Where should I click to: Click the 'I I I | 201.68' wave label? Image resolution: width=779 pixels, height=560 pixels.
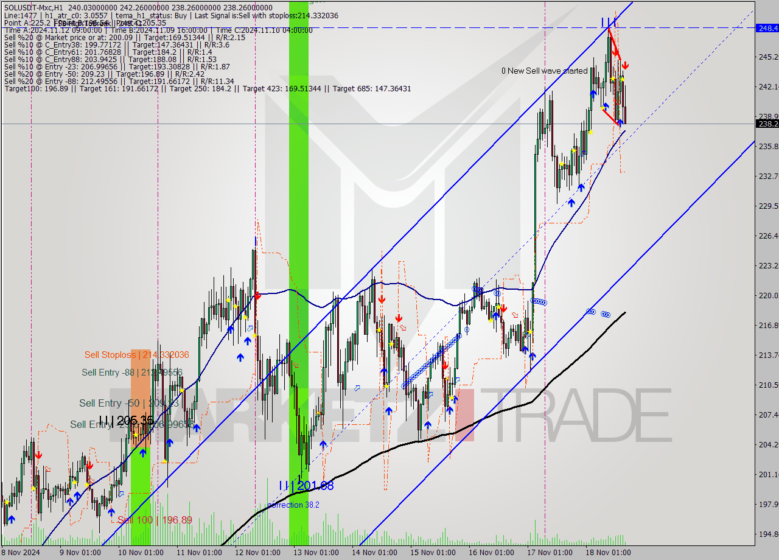[306, 486]
